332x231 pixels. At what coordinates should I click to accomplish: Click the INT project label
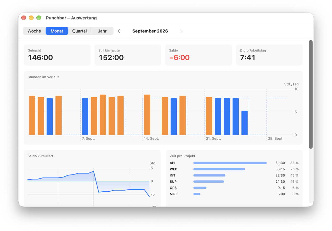tap(173, 175)
